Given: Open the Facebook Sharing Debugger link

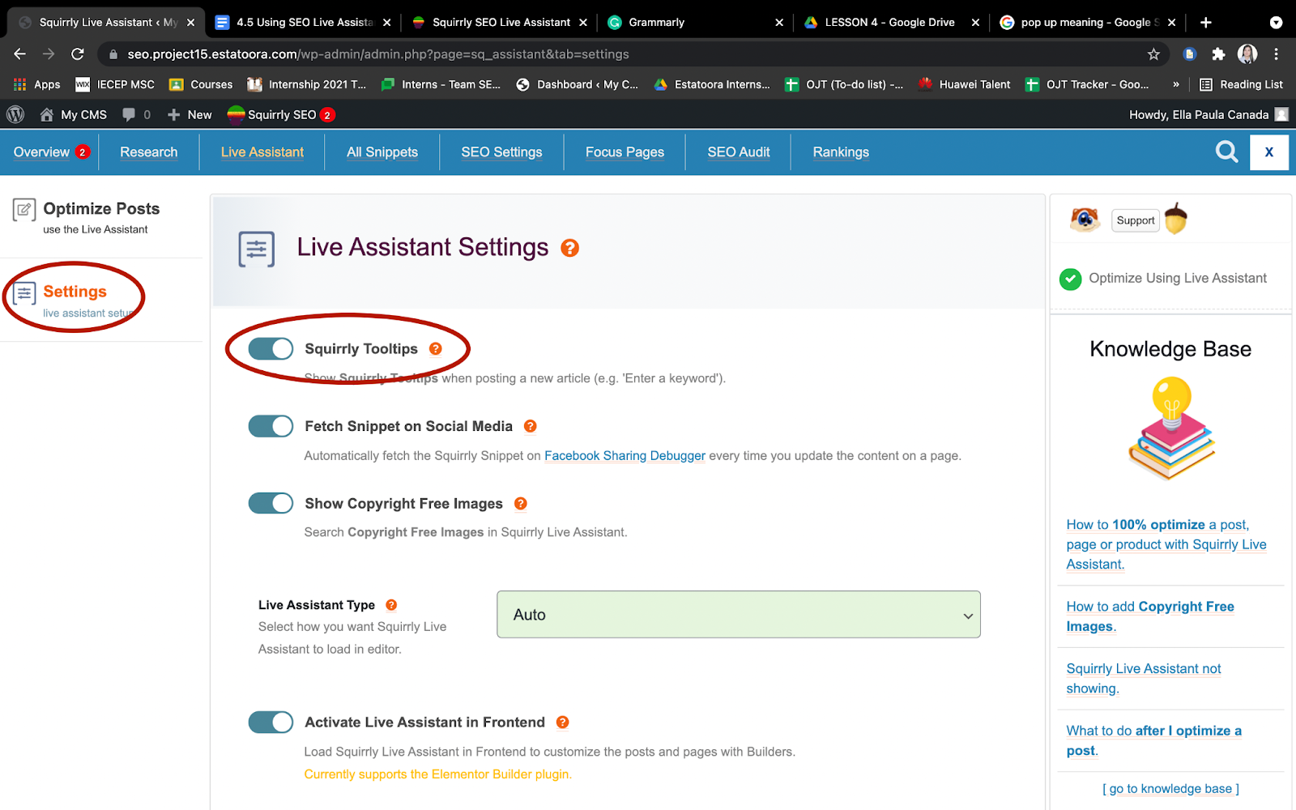Looking at the screenshot, I should tap(625, 456).
